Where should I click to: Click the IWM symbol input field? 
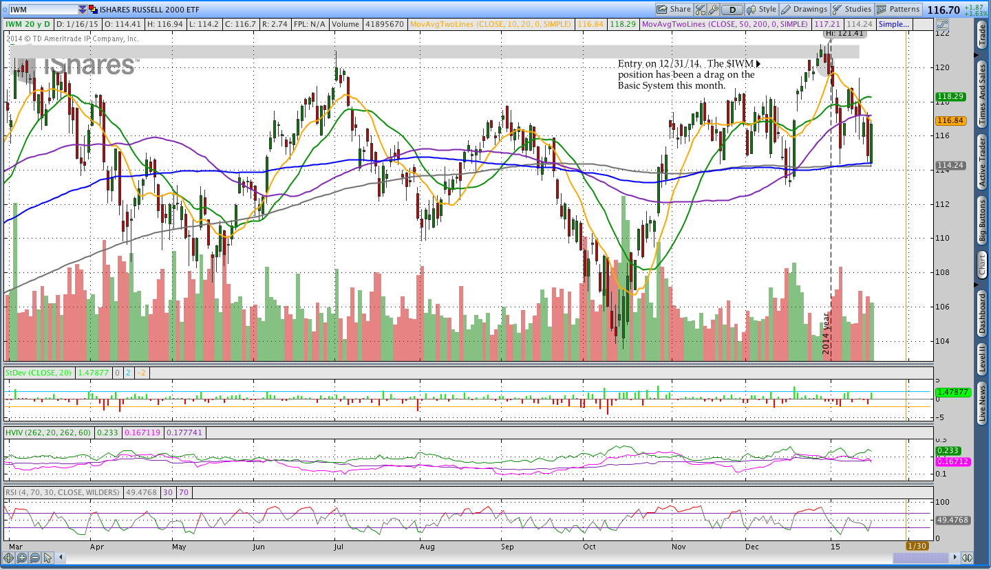coord(43,10)
